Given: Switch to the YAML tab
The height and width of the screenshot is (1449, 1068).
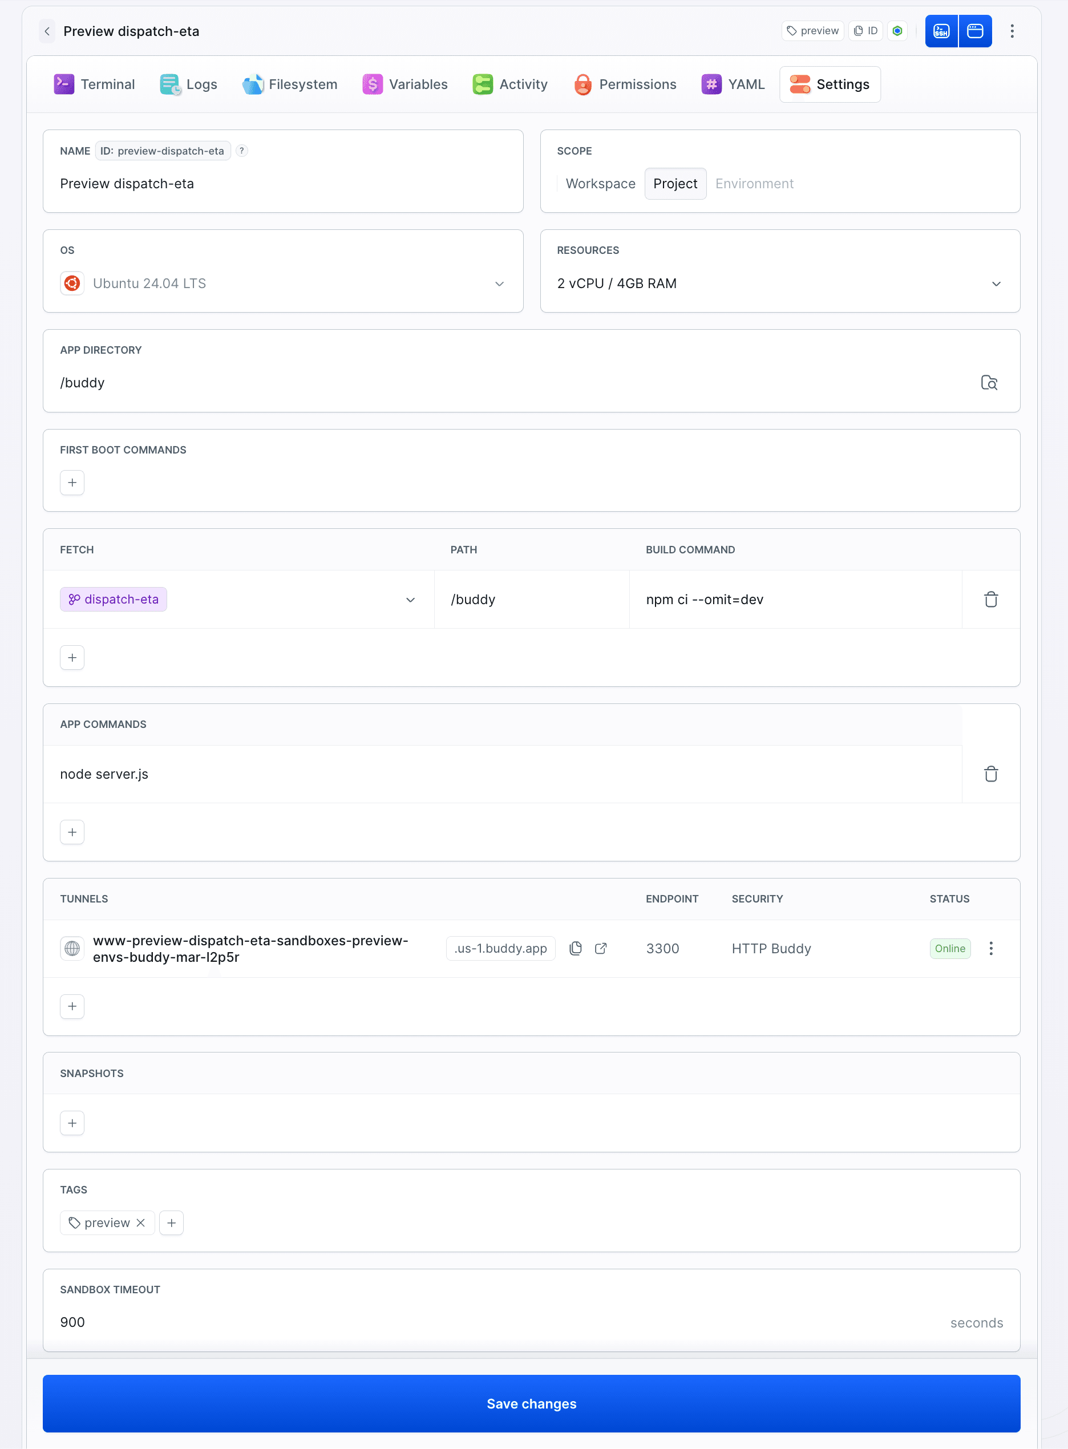Looking at the screenshot, I should pos(733,84).
